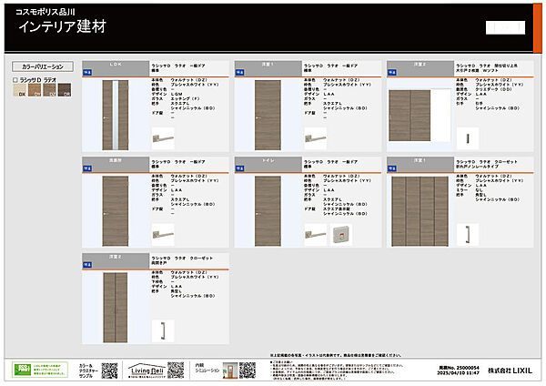Click the lever handle image in 洗面所 card
This screenshot has width=546, height=386.
click(x=163, y=235)
